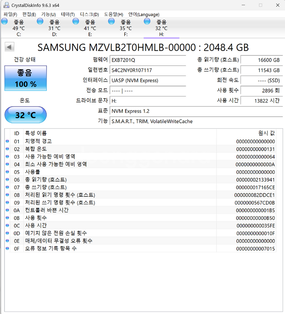Click status dot for attribute 0E row

[x=7, y=241]
